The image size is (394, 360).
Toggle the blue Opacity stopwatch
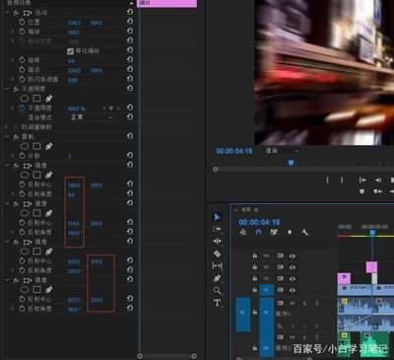coord(22,108)
